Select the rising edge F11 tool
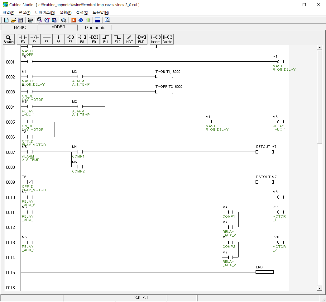The width and height of the screenshot is (326, 302). [106, 39]
